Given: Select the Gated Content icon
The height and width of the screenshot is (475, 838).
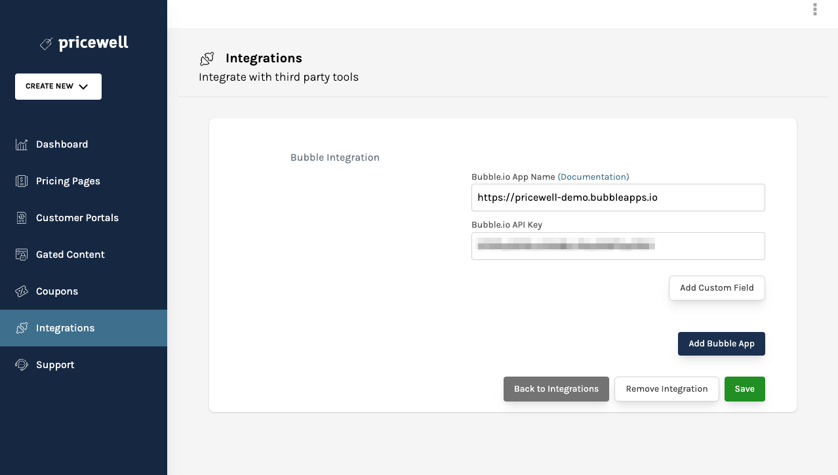Looking at the screenshot, I should coord(23,255).
